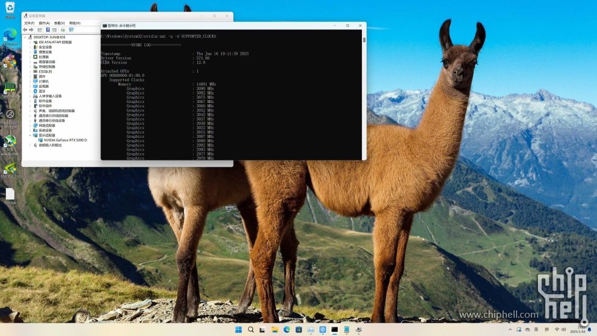Click the scan for hardware changes monitor icon
The height and width of the screenshot is (336, 597).
[x=71, y=30]
